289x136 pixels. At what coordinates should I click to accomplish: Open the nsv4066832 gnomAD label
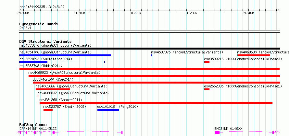coord(73,93)
